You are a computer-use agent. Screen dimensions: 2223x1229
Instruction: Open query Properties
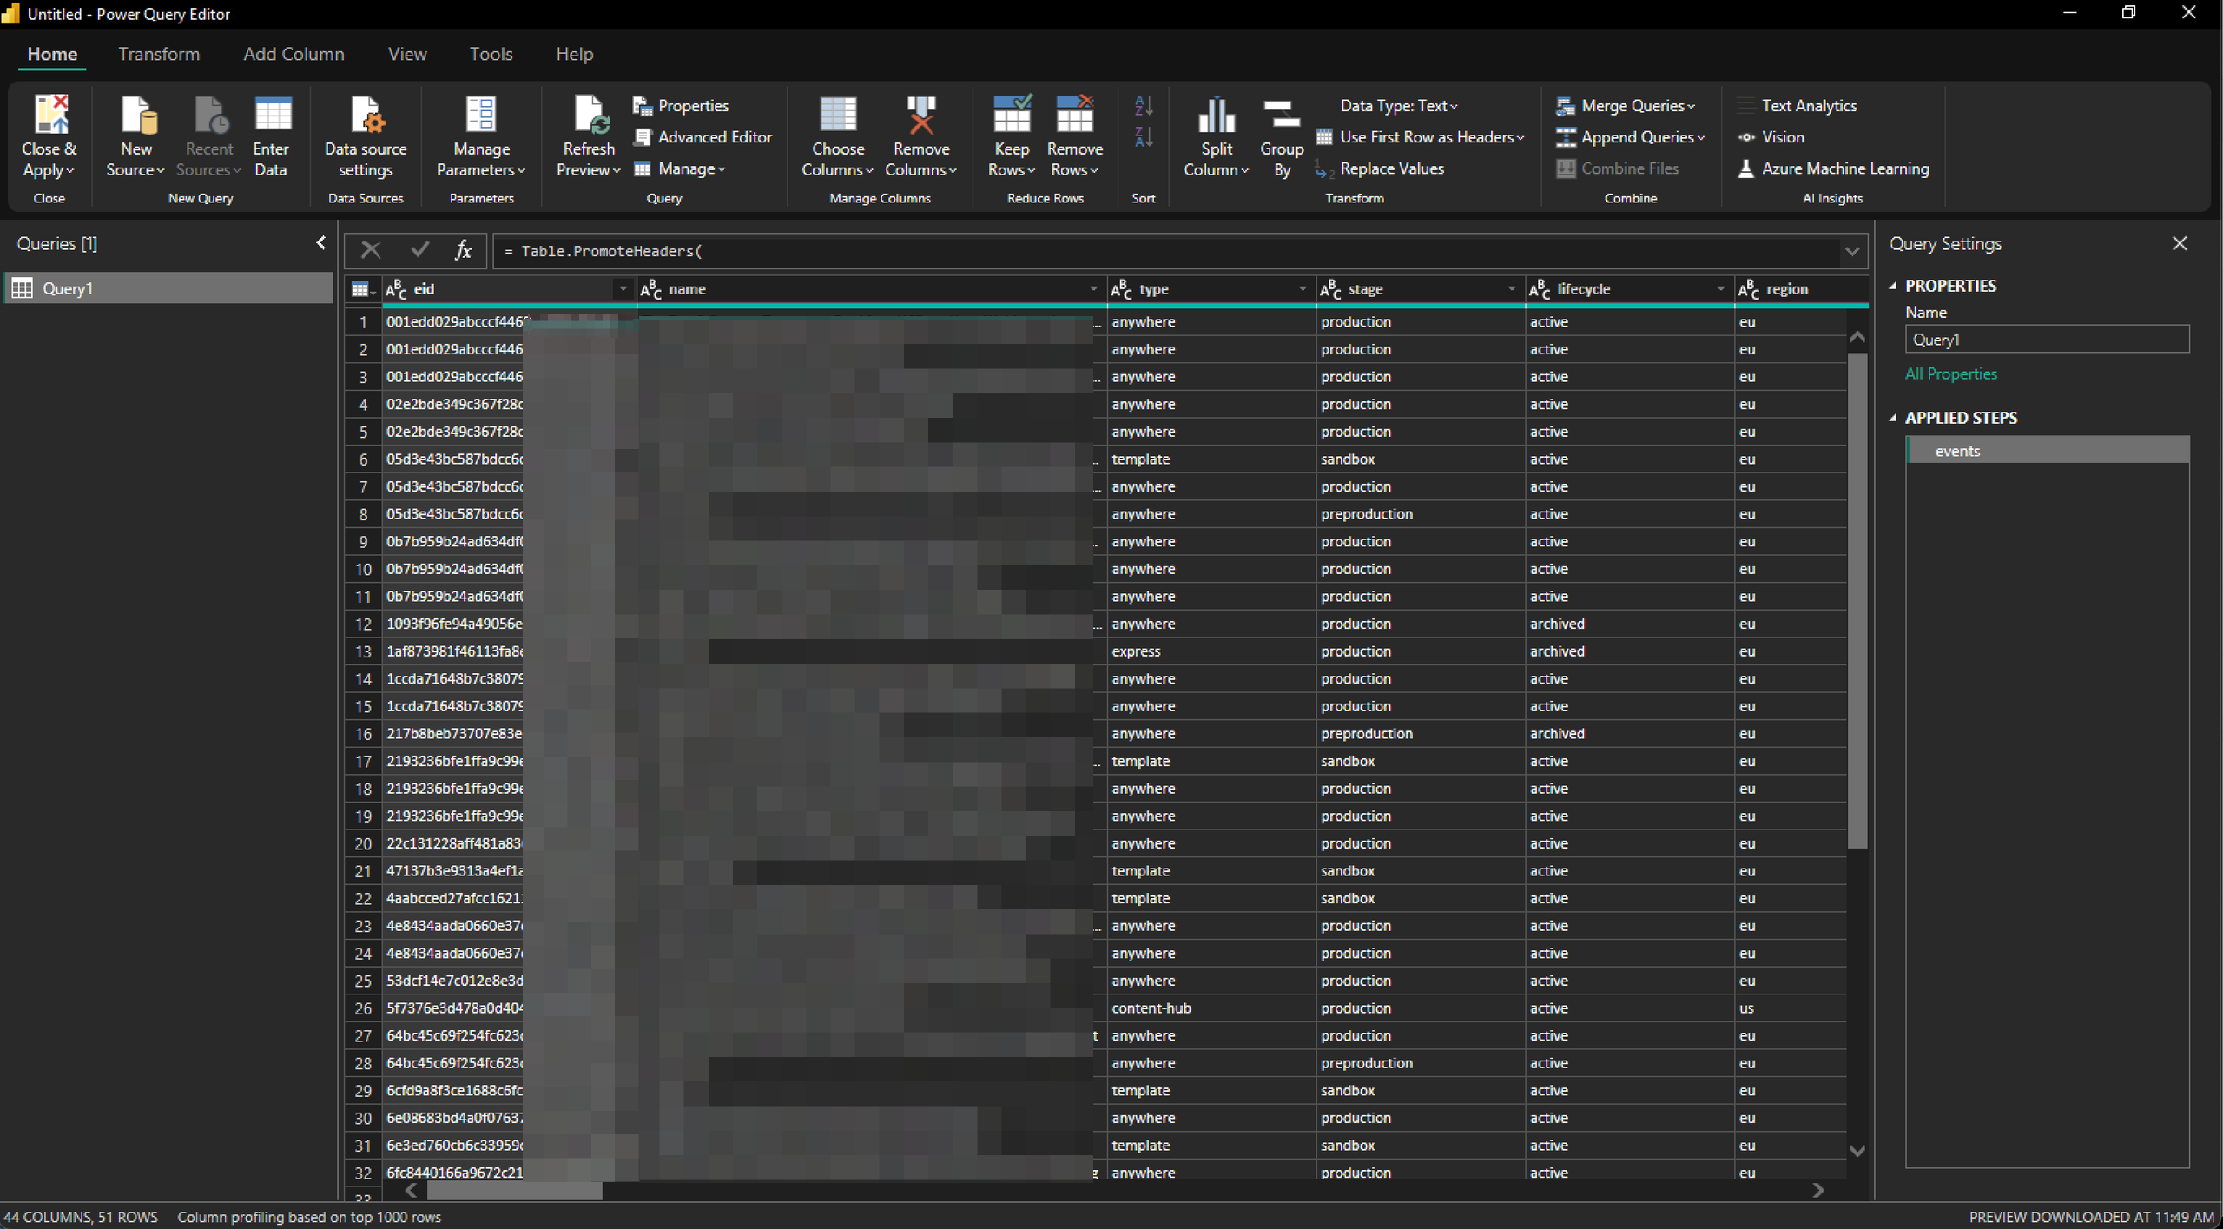pos(681,106)
